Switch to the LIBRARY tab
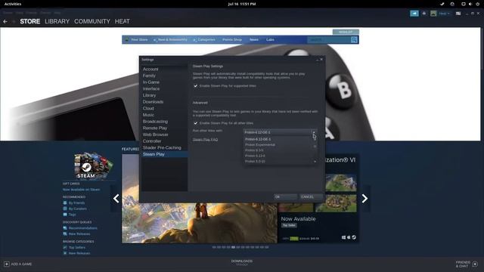The image size is (484, 272). coord(57,22)
